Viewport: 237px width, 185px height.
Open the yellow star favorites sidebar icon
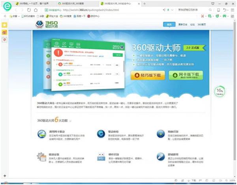[4, 25]
